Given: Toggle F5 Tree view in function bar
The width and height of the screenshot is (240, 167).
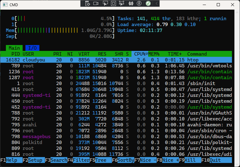Looking at the screenshot, I should point(101,160).
